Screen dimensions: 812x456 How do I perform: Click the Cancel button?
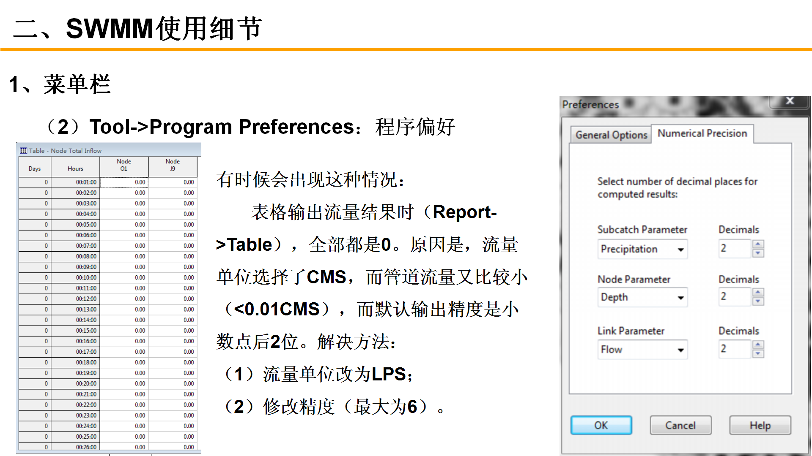pyautogui.click(x=680, y=425)
